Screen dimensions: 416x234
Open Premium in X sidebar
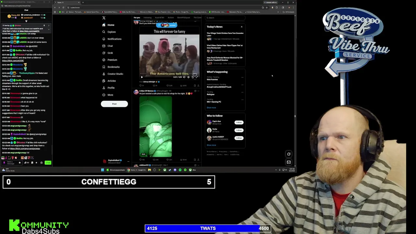pos(110,60)
